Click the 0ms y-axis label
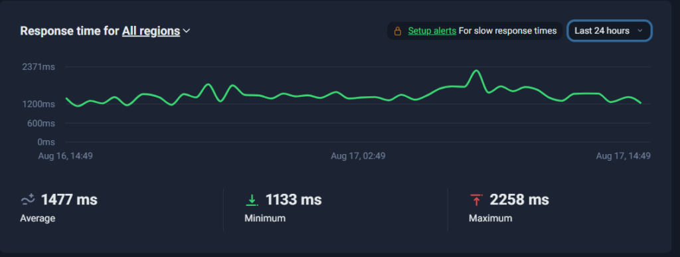680x257 pixels. point(46,141)
